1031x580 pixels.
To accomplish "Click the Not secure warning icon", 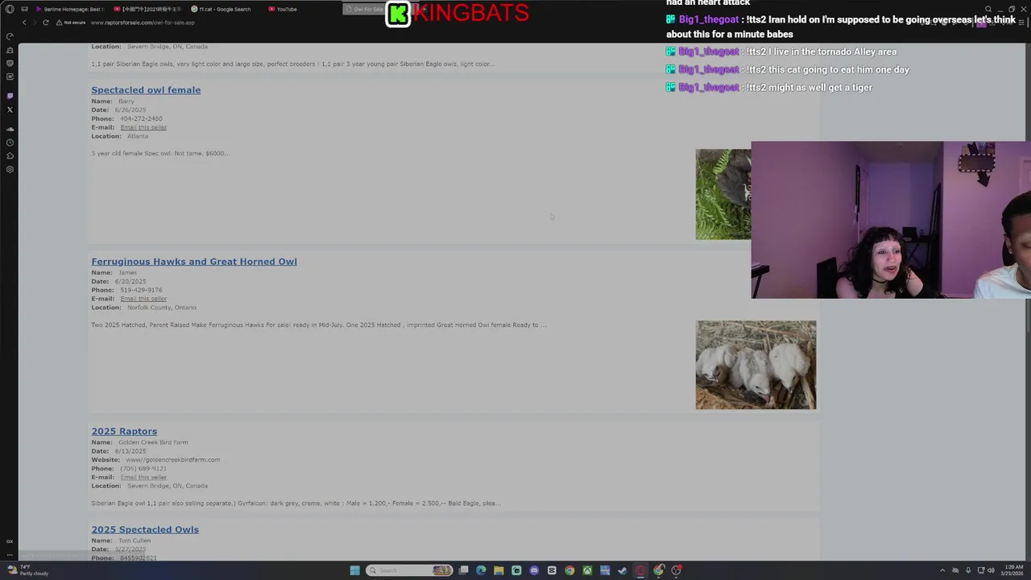I will click(59, 23).
